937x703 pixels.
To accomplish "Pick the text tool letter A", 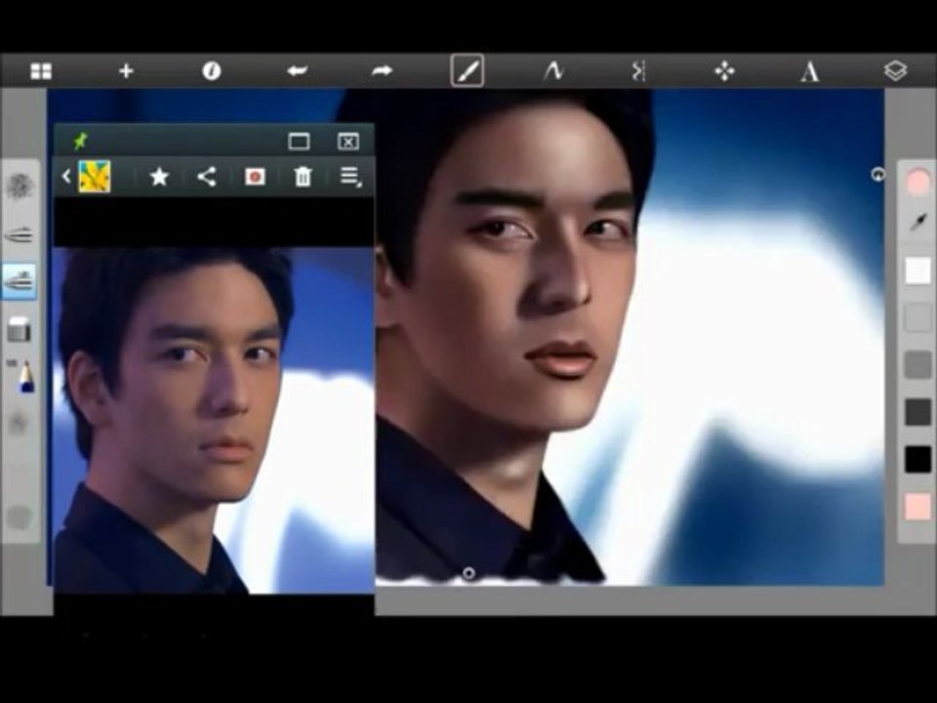I will [x=810, y=71].
